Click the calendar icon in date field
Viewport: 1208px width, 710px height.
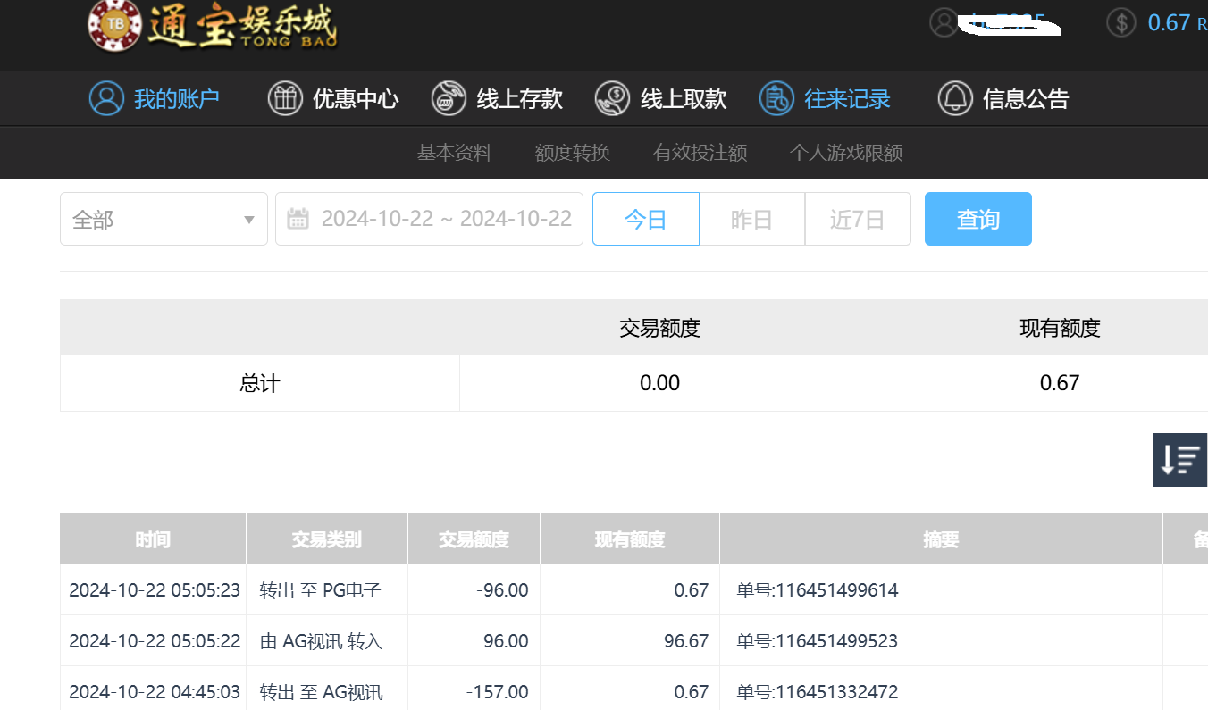[x=298, y=219]
